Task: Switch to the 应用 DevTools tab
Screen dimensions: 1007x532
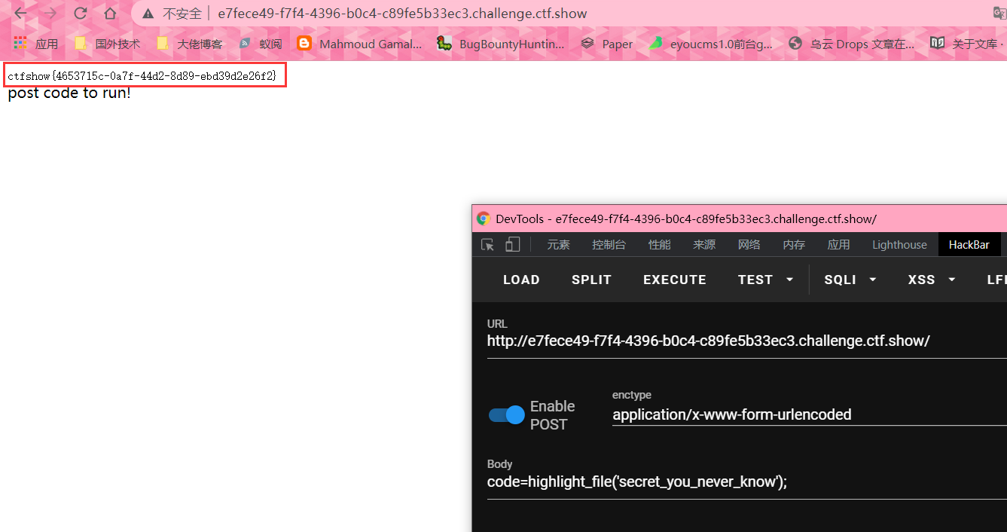Action: coord(838,244)
